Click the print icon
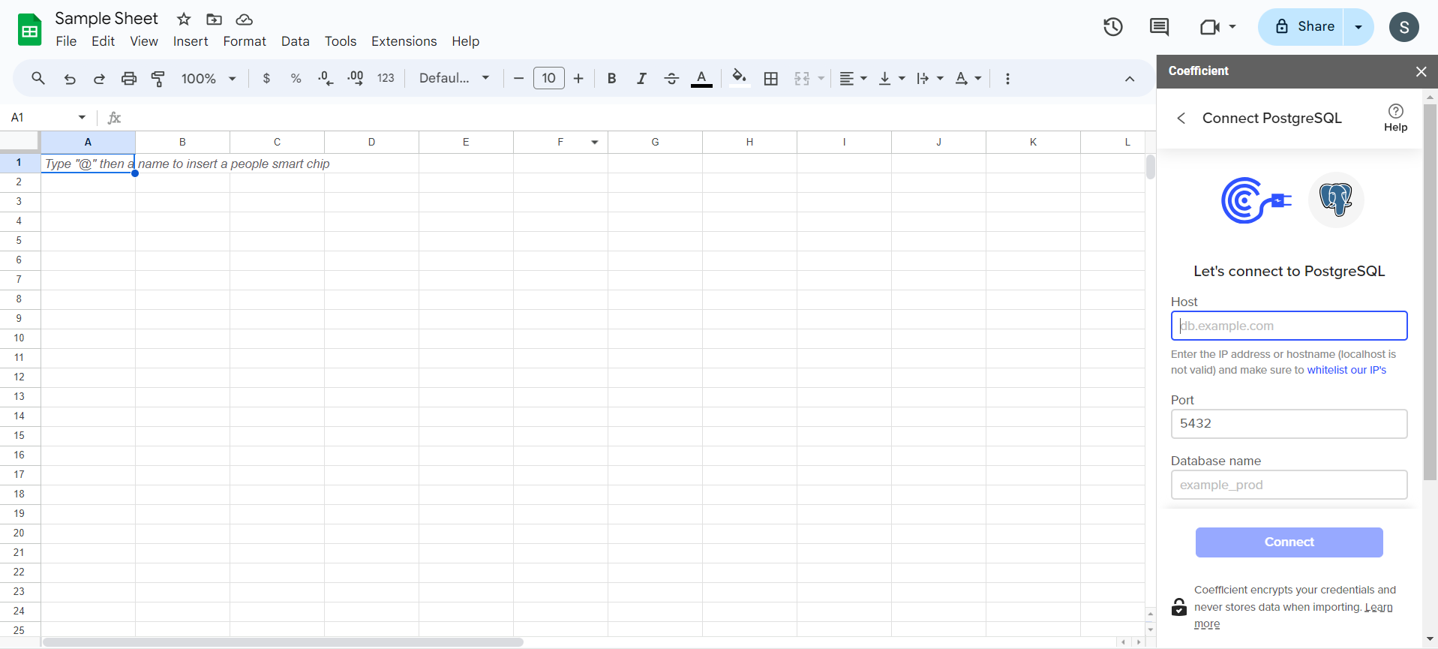Screen dimensions: 1438x649 (129, 79)
